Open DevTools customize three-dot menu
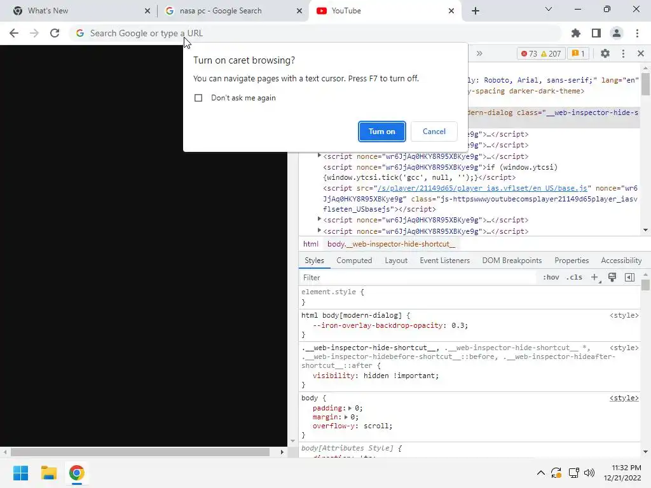The image size is (651, 488). (623, 53)
